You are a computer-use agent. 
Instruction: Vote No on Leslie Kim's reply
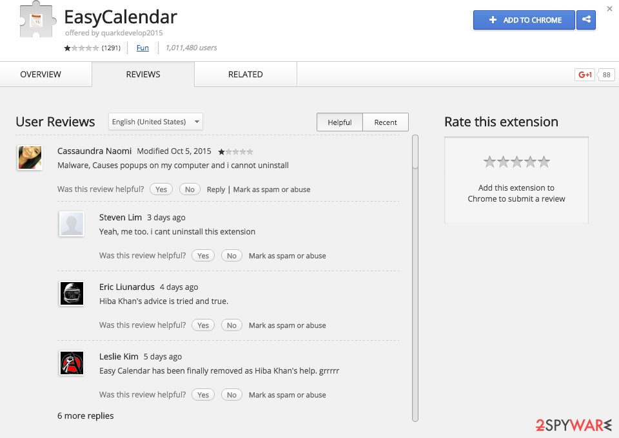tap(231, 395)
